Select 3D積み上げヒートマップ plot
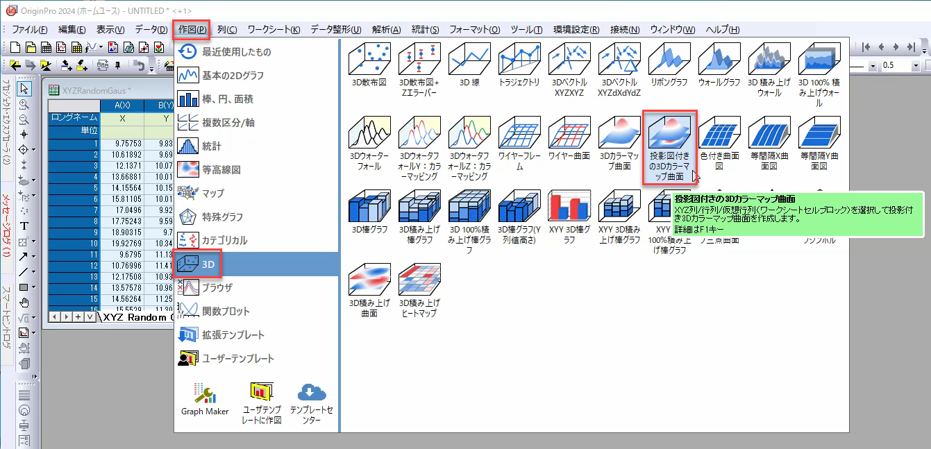 [419, 291]
